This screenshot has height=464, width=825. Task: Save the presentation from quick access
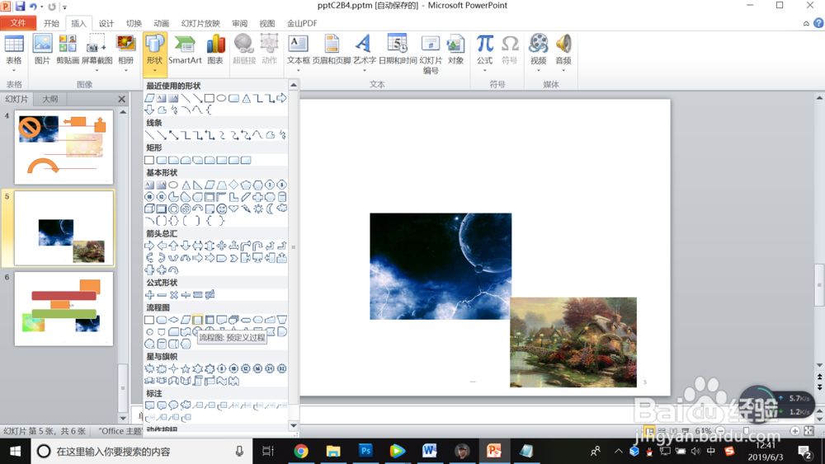click(x=20, y=7)
